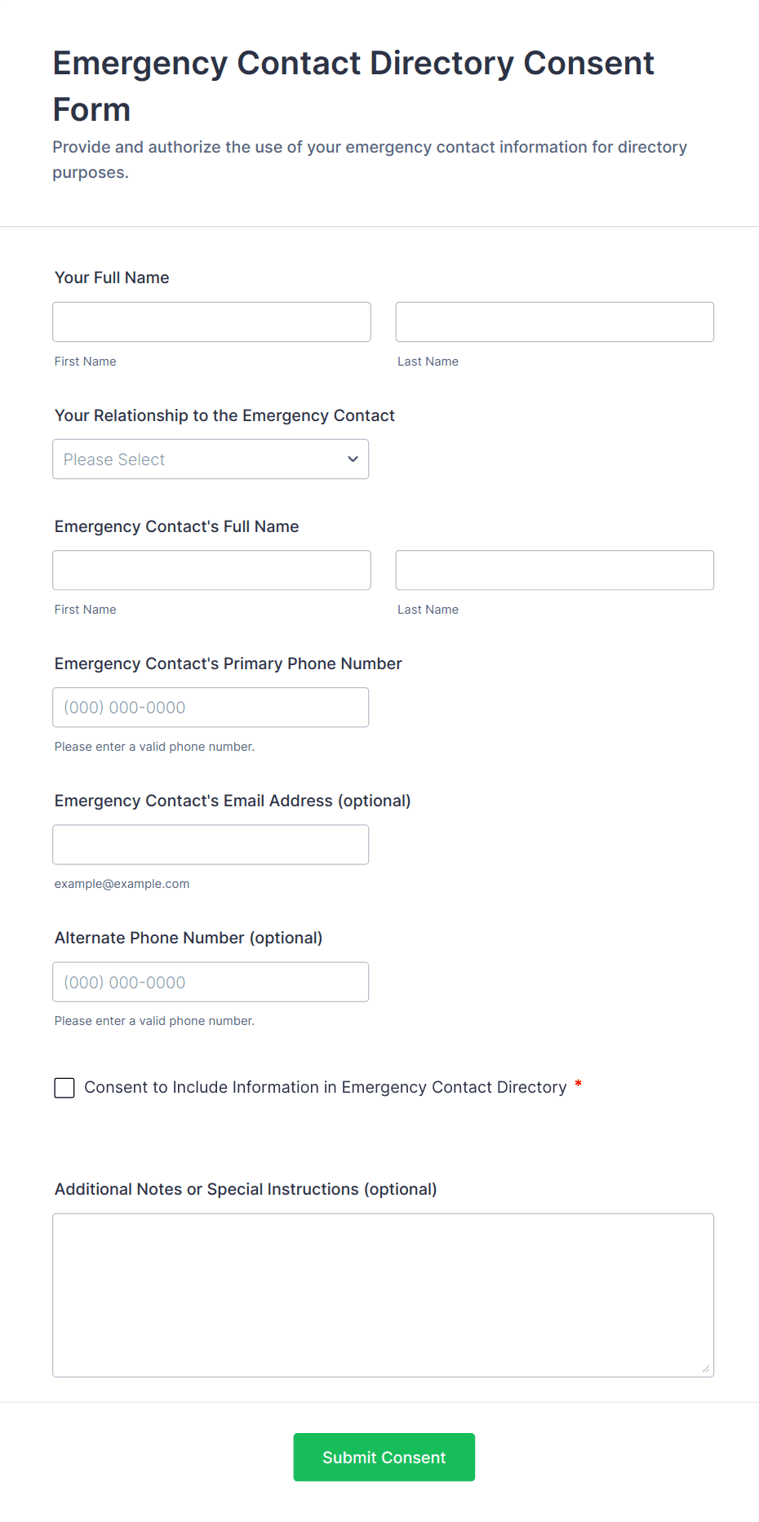Click the Last Name field under Your Full Name
The width and height of the screenshot is (759, 1522).
coord(554,322)
